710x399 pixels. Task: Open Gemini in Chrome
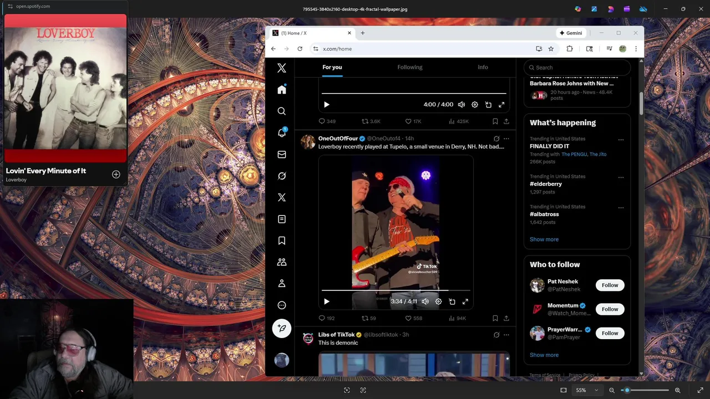pos(571,33)
